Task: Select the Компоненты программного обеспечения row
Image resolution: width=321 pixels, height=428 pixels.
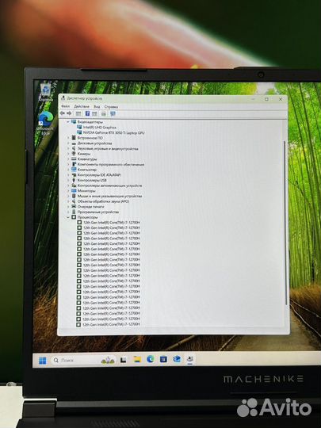Action: (x=110, y=164)
